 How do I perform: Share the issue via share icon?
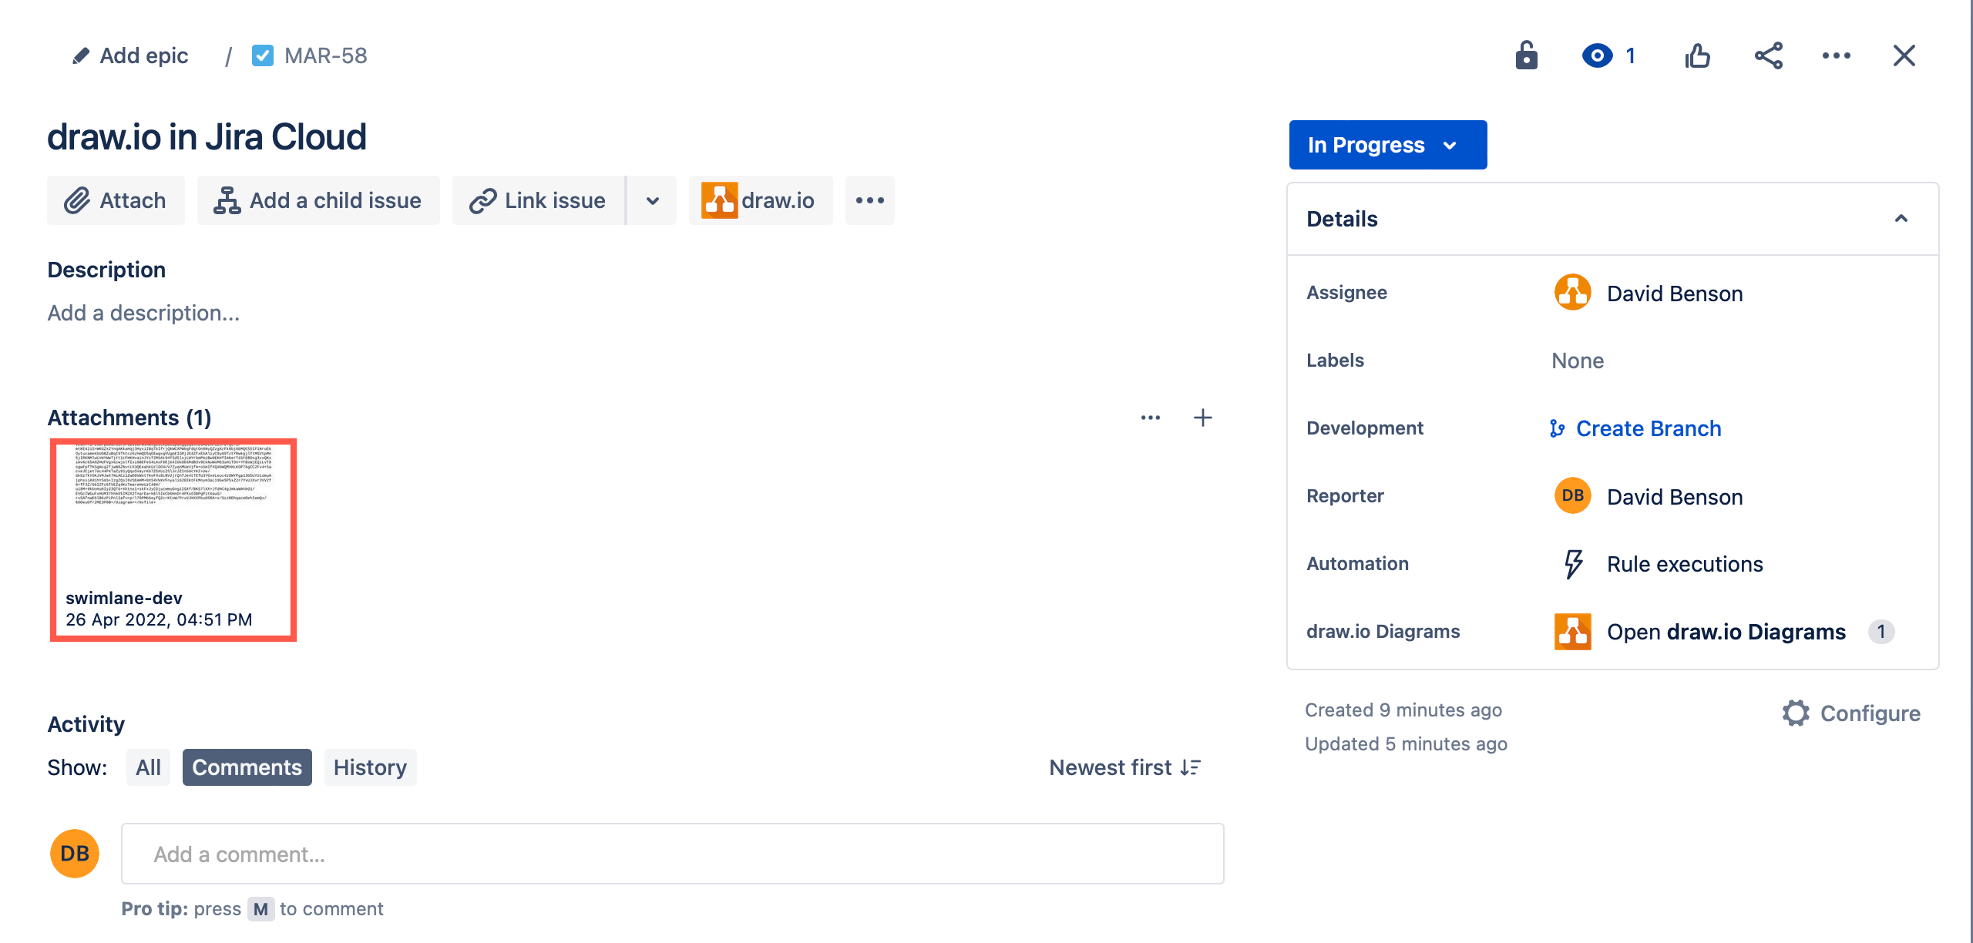point(1769,55)
